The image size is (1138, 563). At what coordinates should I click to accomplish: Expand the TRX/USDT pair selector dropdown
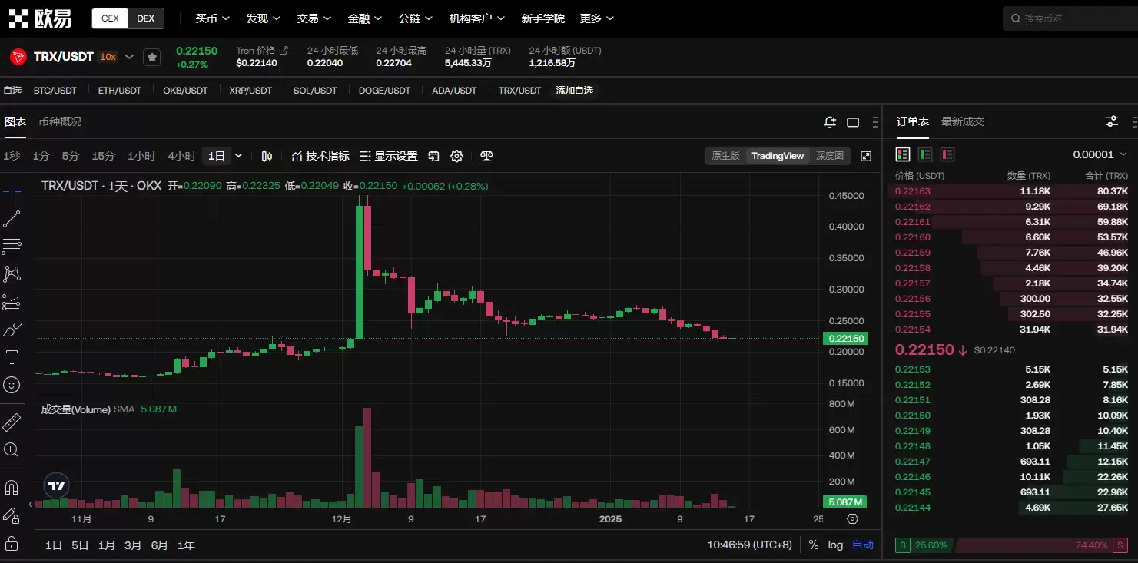click(129, 57)
